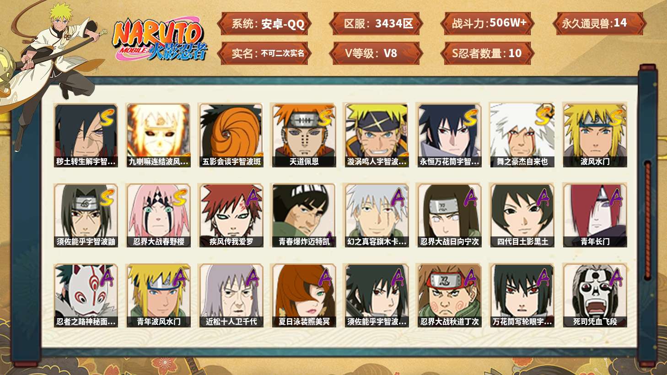Tap the 夏日泳装照美冥 ninja card
Viewport: 667px width, 375px height.
point(304,295)
